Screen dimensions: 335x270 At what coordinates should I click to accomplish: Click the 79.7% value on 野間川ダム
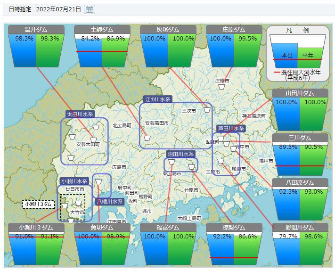[x=288, y=236]
